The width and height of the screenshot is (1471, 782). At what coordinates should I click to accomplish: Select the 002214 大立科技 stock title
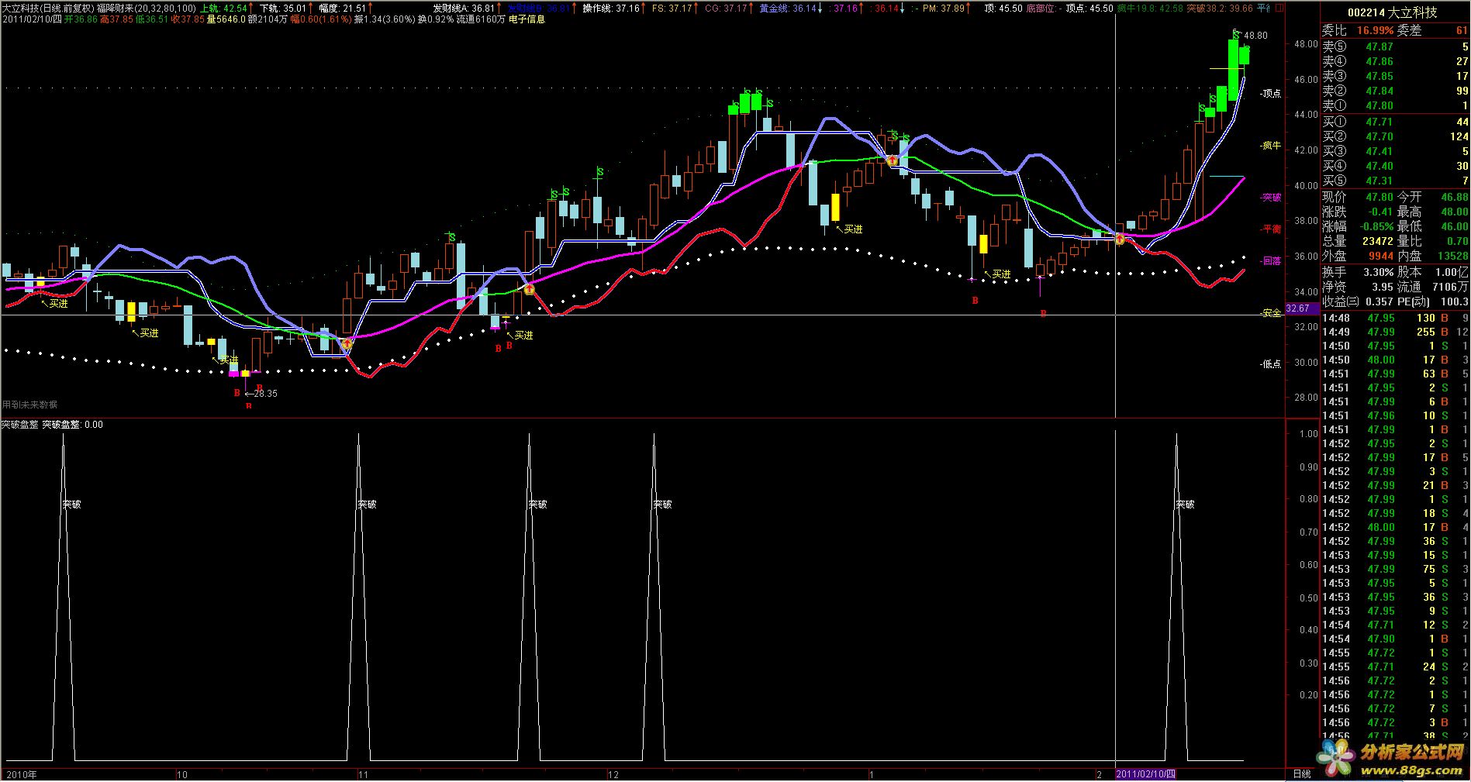pos(1392,12)
